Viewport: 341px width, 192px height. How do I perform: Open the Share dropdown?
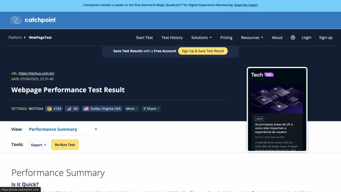tap(151, 108)
